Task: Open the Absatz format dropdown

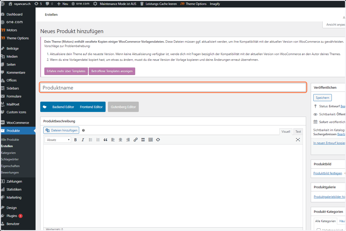Action: pos(58,140)
